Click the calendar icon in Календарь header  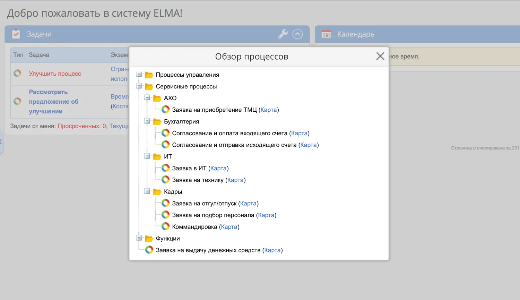click(x=326, y=34)
